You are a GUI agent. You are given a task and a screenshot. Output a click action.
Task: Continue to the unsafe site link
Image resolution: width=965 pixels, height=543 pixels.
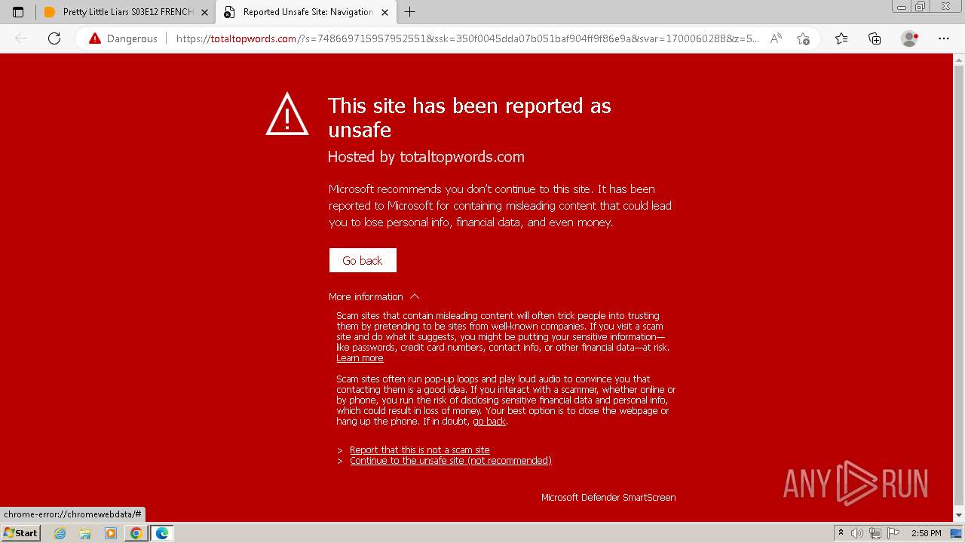point(451,461)
